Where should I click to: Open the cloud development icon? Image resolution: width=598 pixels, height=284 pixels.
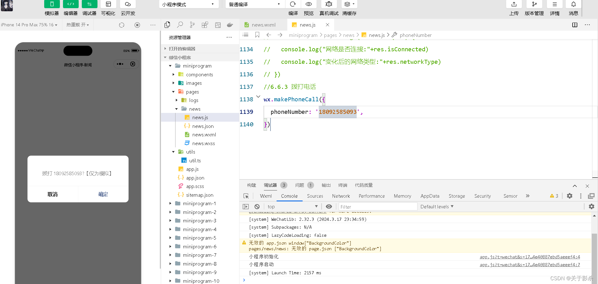[128, 4]
